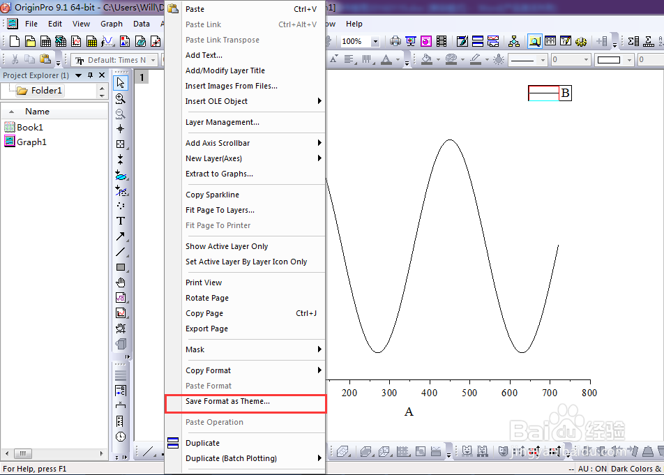Click the Code Builder gear icon
664x475 pixels.
point(581,41)
